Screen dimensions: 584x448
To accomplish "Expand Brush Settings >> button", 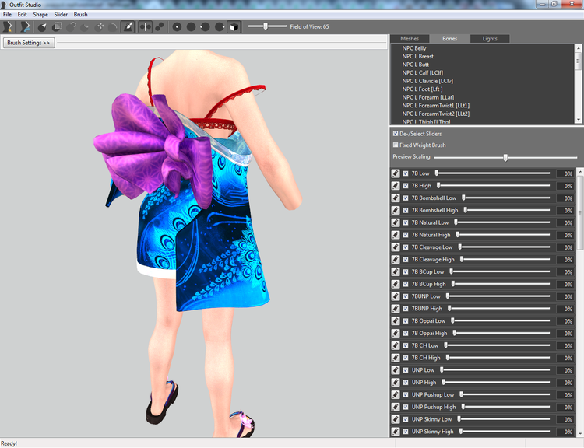I will pyautogui.click(x=29, y=43).
